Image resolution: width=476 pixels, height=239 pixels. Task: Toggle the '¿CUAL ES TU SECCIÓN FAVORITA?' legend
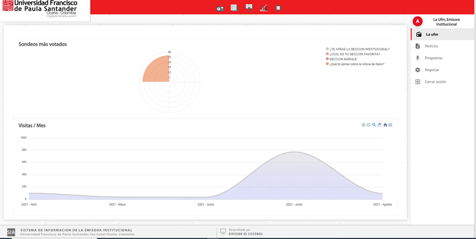(354, 54)
